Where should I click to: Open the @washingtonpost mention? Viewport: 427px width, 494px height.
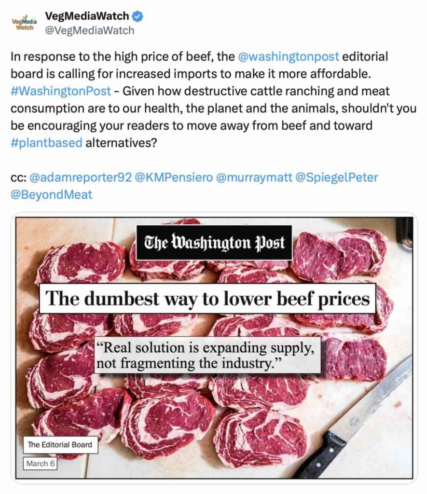point(289,56)
